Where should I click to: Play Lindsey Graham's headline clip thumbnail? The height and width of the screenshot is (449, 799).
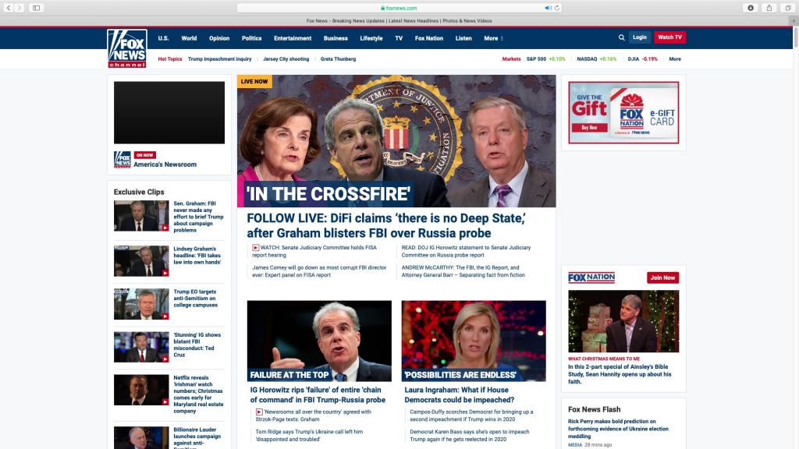pos(141,261)
